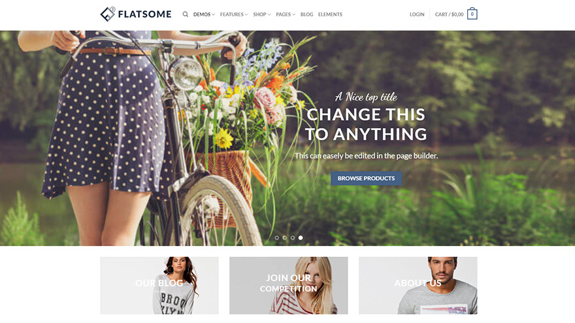Image resolution: width=575 pixels, height=323 pixels.
Task: Open the About Us banner
Action: click(x=418, y=285)
